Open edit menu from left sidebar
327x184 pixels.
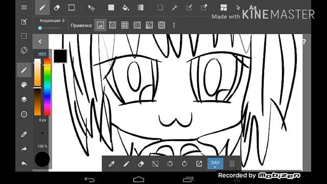24,22
